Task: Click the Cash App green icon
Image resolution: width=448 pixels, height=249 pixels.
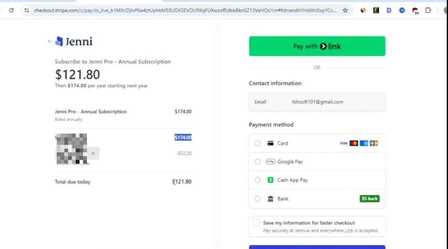Action: (x=270, y=180)
